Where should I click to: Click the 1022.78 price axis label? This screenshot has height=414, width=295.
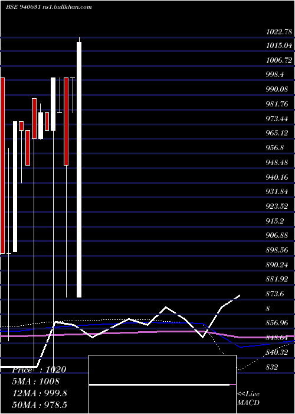point(279,32)
